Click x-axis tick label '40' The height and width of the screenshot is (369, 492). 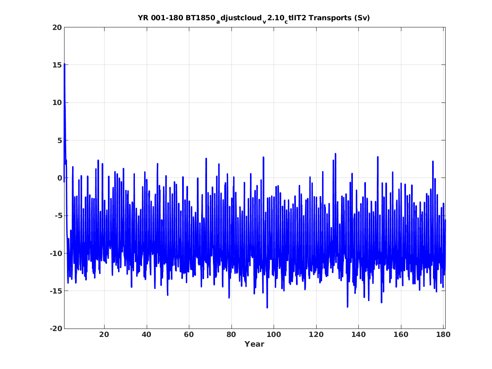click(x=147, y=335)
